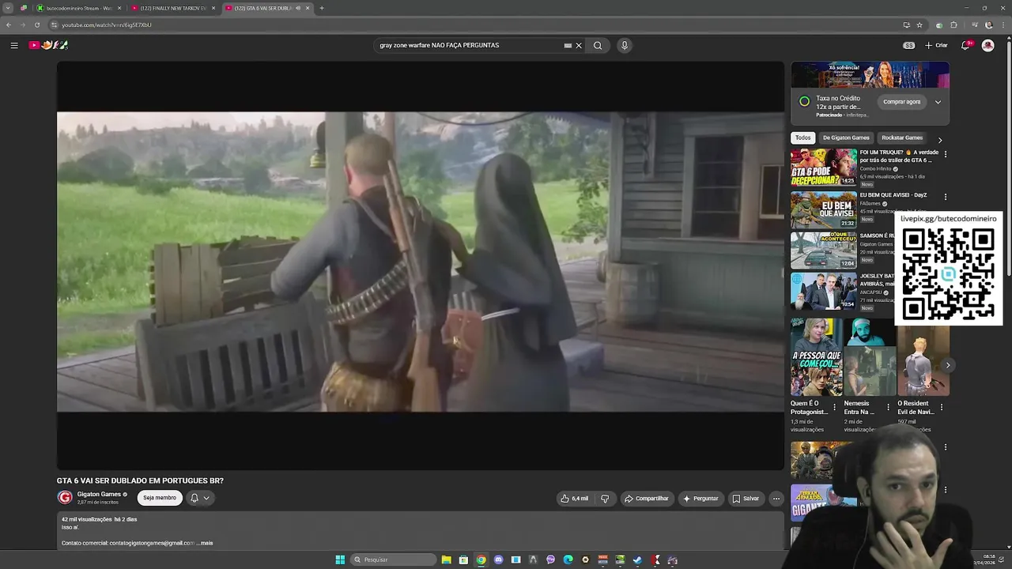Expand the description with ...mais
The image size is (1012, 569).
(206, 543)
